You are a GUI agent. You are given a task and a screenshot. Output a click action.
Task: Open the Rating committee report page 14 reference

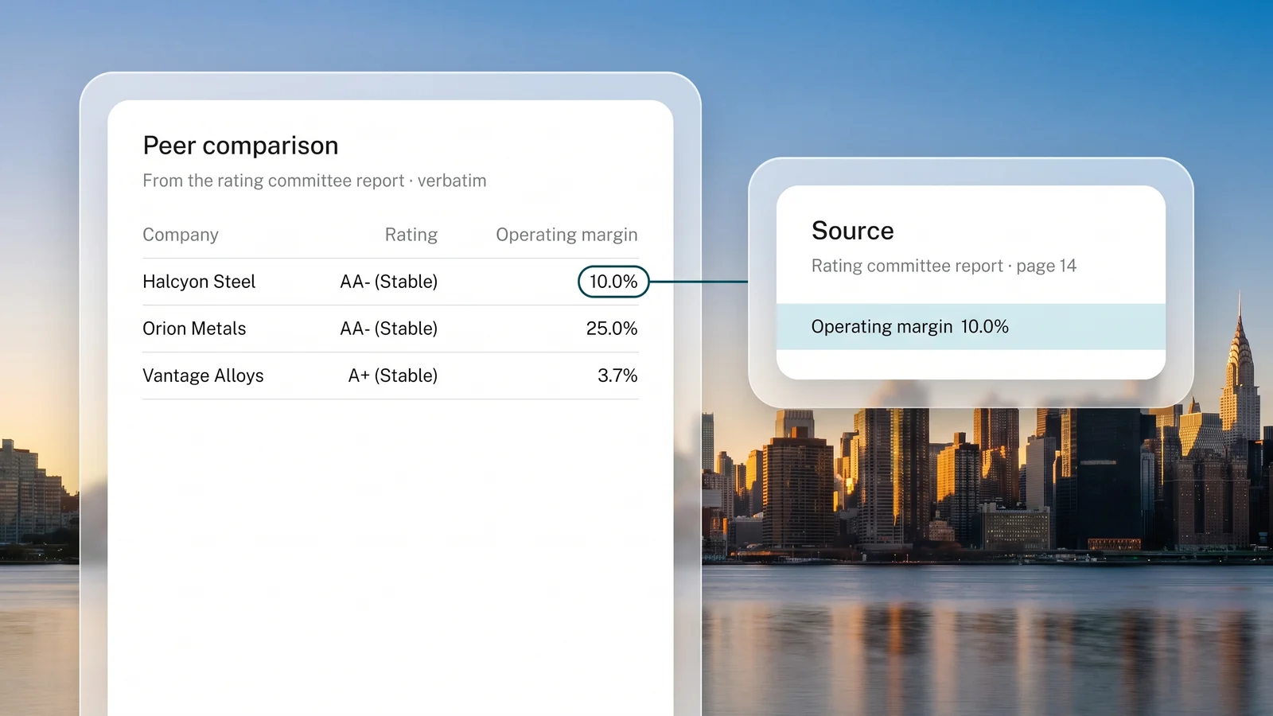(944, 266)
